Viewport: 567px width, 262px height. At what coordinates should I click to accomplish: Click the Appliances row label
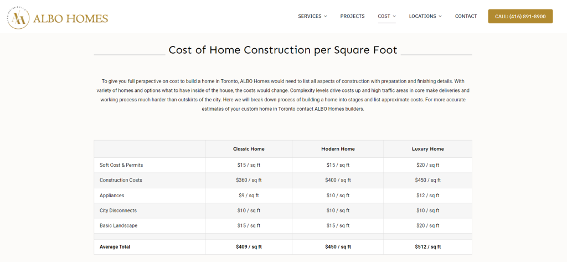pyautogui.click(x=112, y=196)
